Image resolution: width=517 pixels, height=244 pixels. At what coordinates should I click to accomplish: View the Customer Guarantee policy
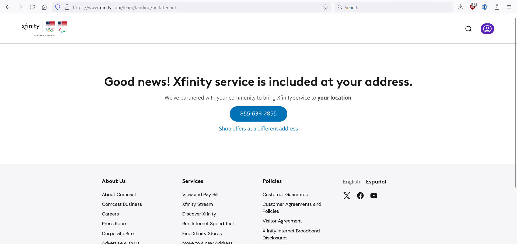pyautogui.click(x=285, y=195)
